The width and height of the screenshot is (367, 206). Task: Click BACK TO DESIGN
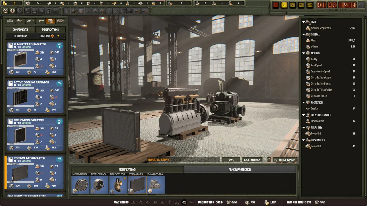point(252,160)
